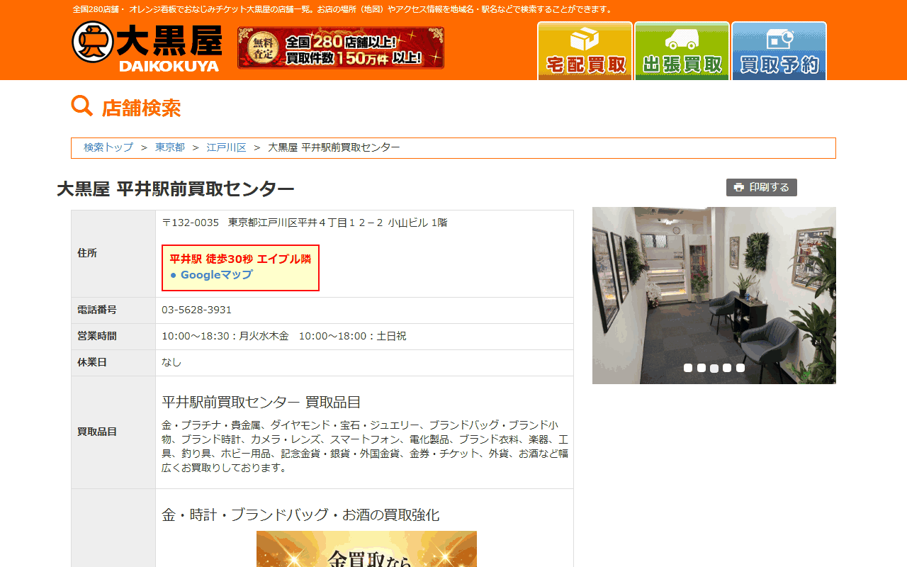
Task: Click the 店舗検索 heading
Action: click(x=142, y=108)
